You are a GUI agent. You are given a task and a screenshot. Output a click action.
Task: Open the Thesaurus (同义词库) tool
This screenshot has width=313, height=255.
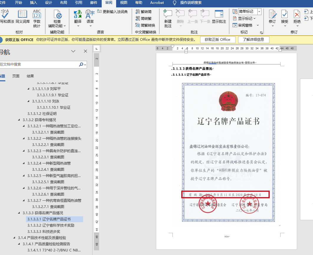(23, 17)
